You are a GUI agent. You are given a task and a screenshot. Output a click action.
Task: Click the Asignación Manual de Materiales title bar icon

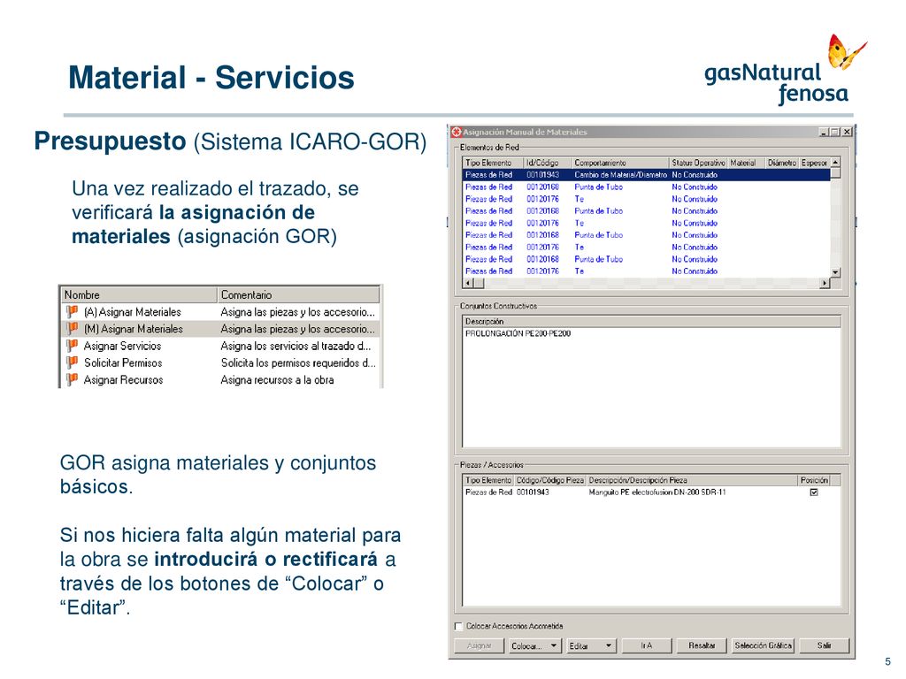[457, 132]
